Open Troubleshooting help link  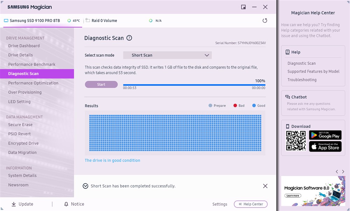(302, 80)
